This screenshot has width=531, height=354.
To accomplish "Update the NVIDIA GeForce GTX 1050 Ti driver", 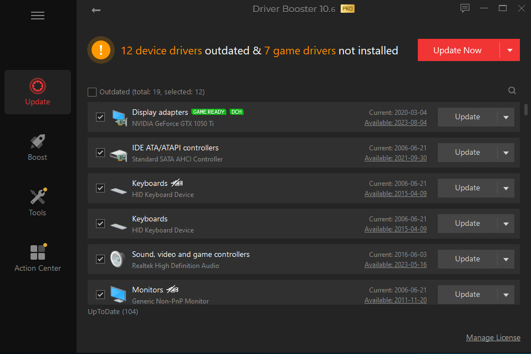I will [x=467, y=117].
